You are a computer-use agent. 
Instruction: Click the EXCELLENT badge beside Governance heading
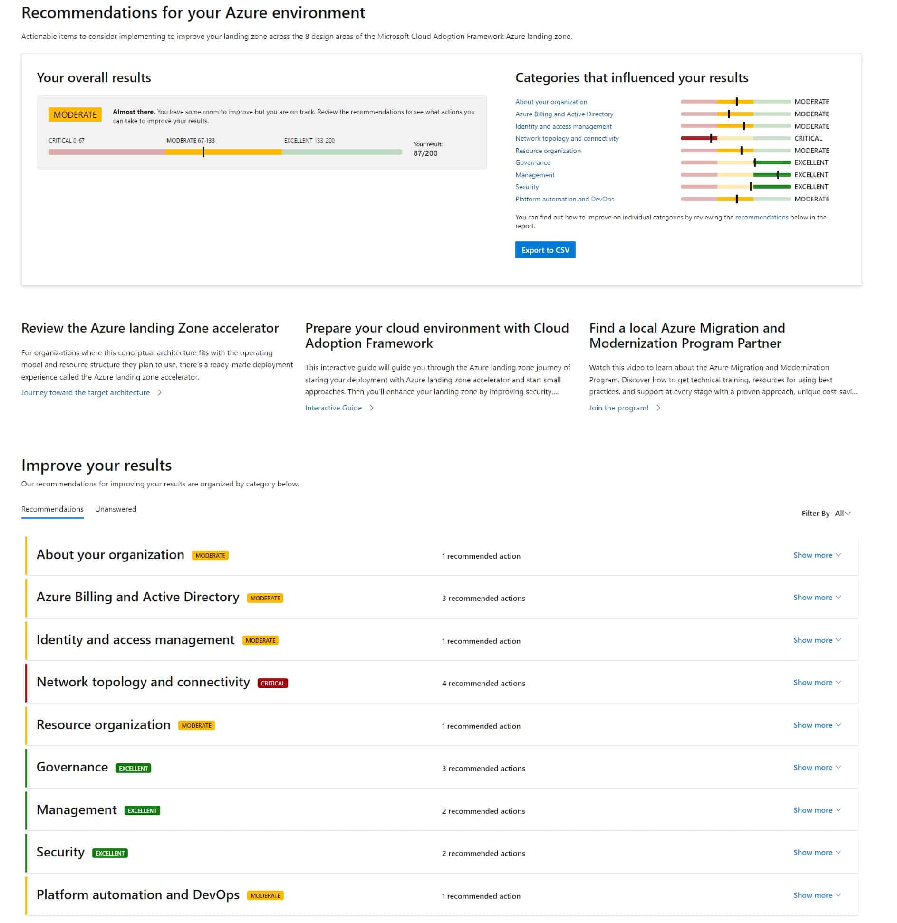click(133, 768)
